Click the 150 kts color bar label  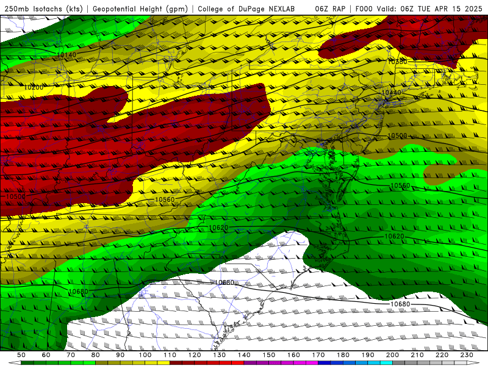click(x=269, y=355)
